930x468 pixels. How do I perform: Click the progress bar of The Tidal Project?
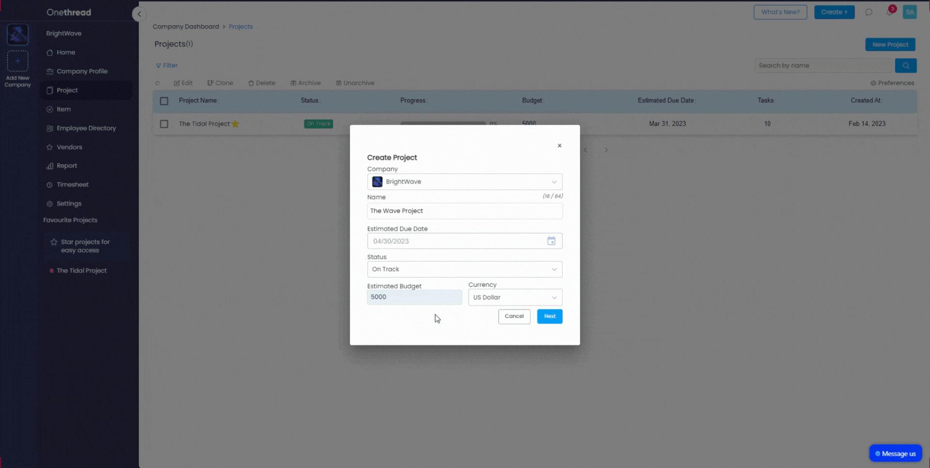(442, 123)
